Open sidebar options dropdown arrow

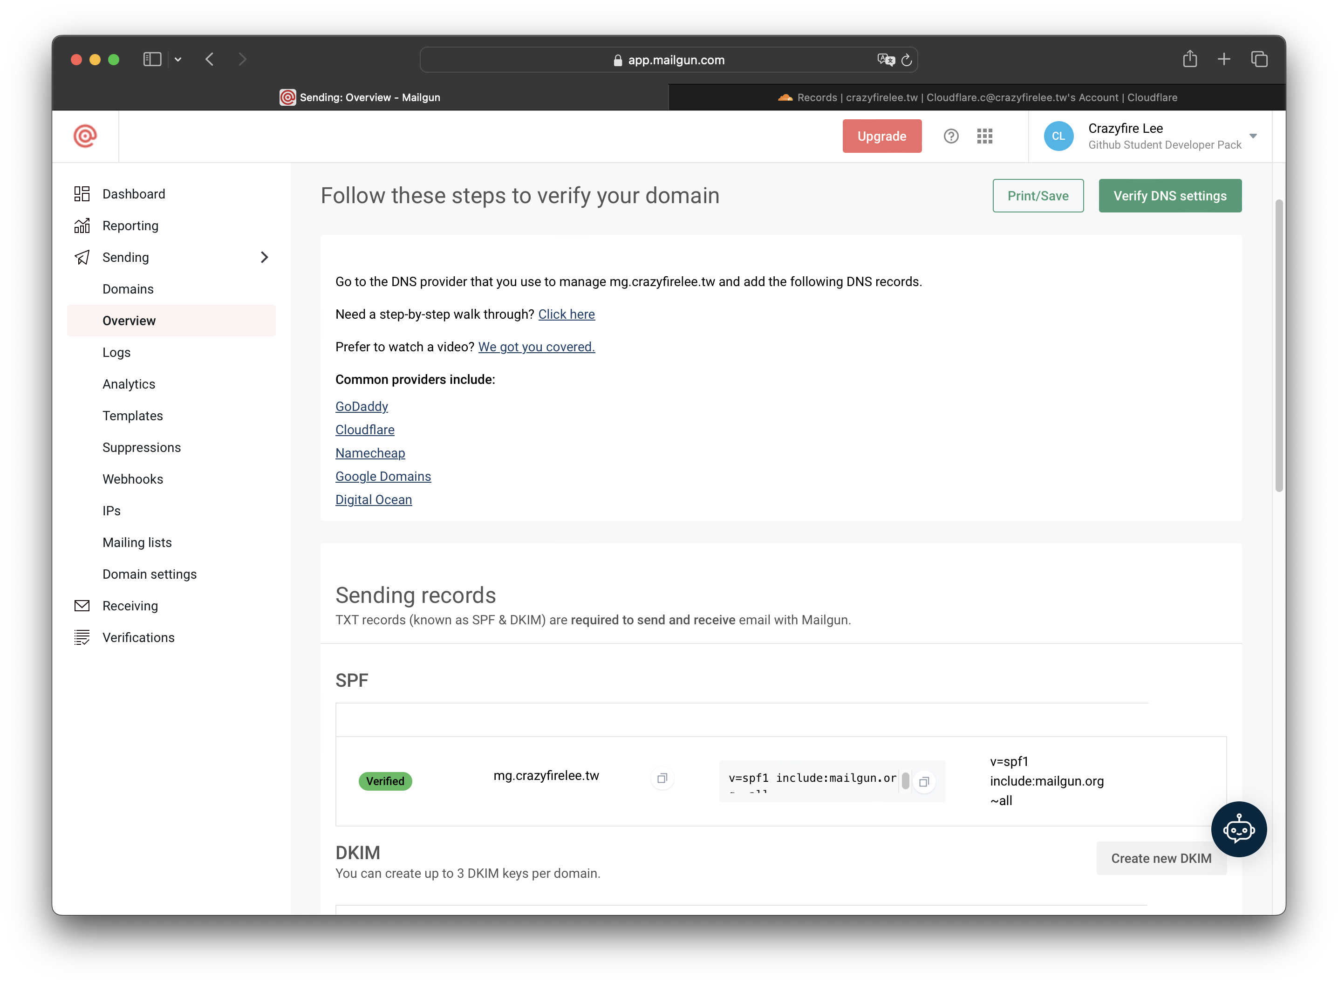click(178, 60)
